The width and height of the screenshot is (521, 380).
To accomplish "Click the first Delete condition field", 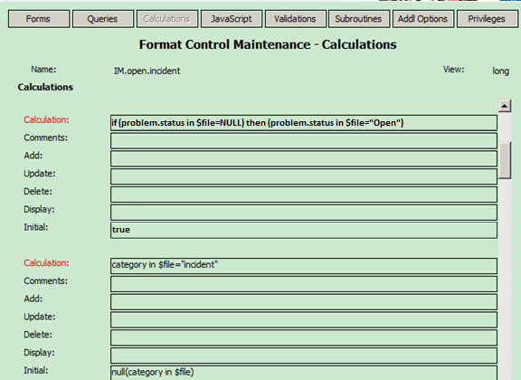I will coord(304,195).
